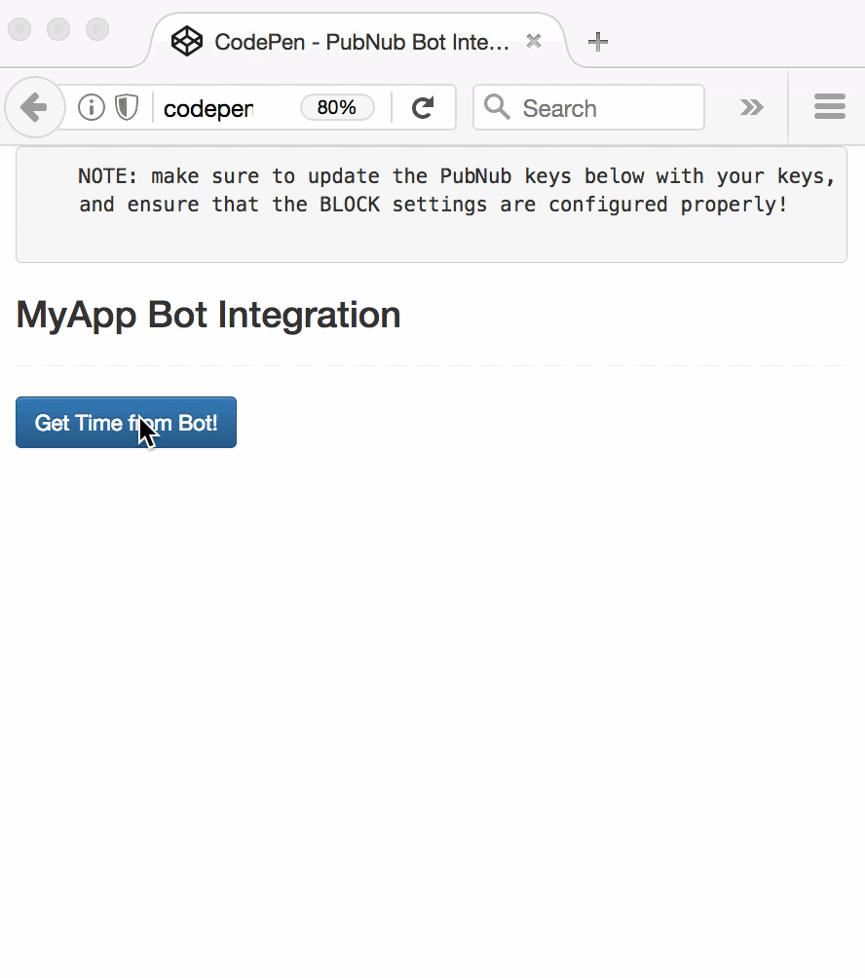Open the Firefox hamburger menu
865x978 pixels.
coord(829,107)
